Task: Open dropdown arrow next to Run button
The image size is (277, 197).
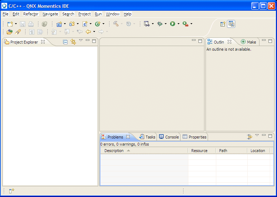Action: coord(178,24)
